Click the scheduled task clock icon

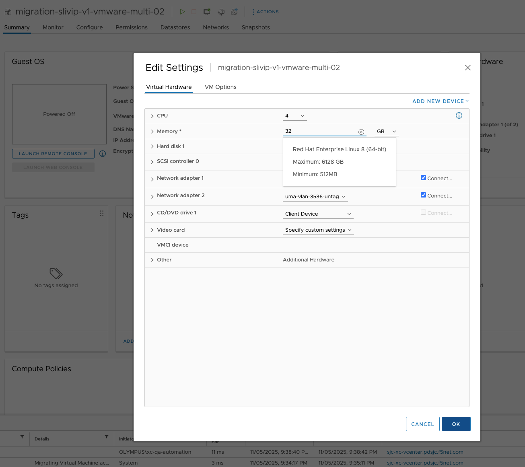point(234,12)
